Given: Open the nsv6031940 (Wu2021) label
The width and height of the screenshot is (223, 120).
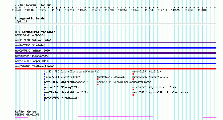Looking at the screenshot, I should point(111,77).
